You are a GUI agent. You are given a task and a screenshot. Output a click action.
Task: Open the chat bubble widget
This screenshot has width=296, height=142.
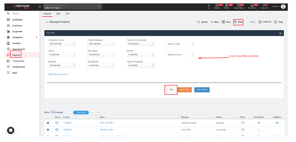(x=11, y=130)
